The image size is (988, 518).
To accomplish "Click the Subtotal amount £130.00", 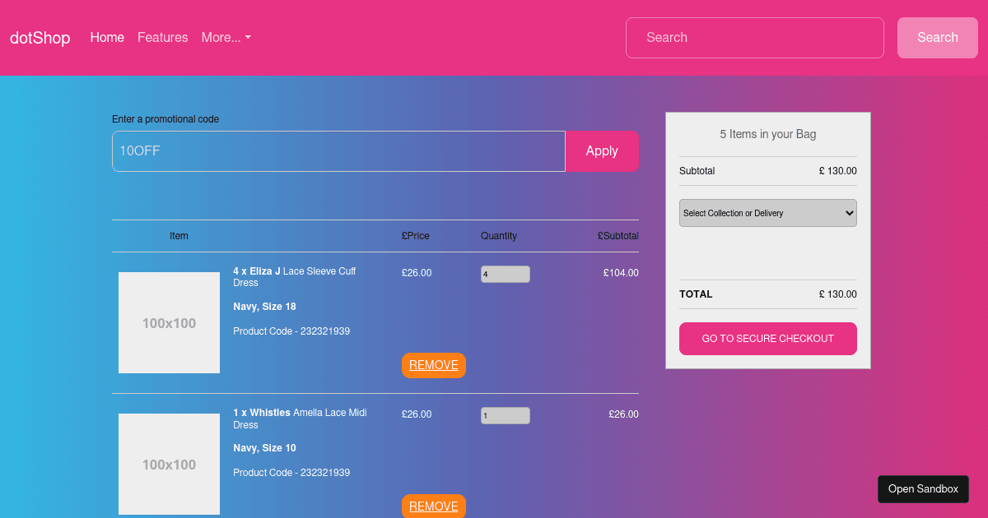I will [x=838, y=171].
